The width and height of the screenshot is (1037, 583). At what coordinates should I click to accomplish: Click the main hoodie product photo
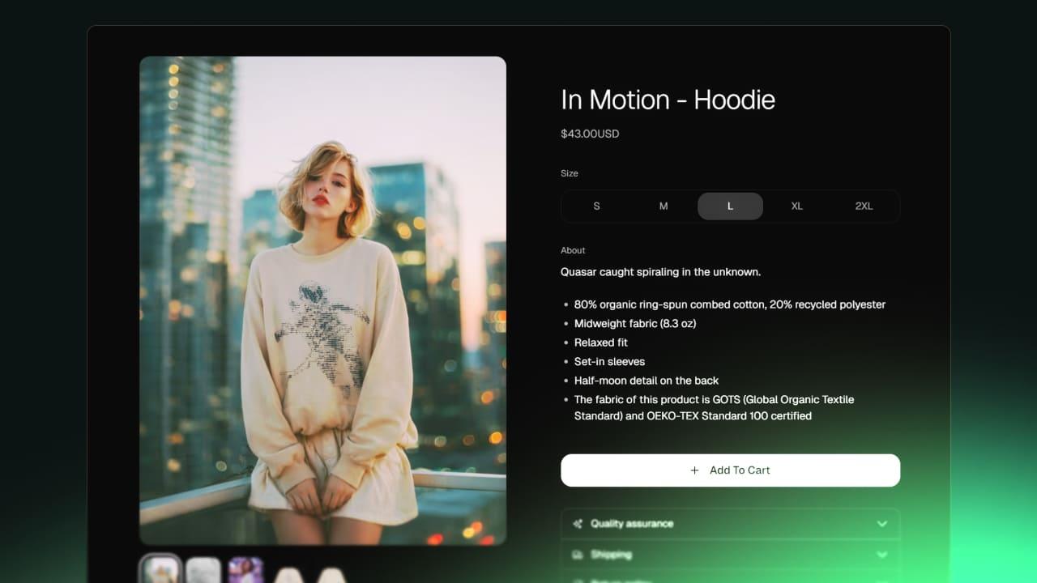[x=323, y=300]
